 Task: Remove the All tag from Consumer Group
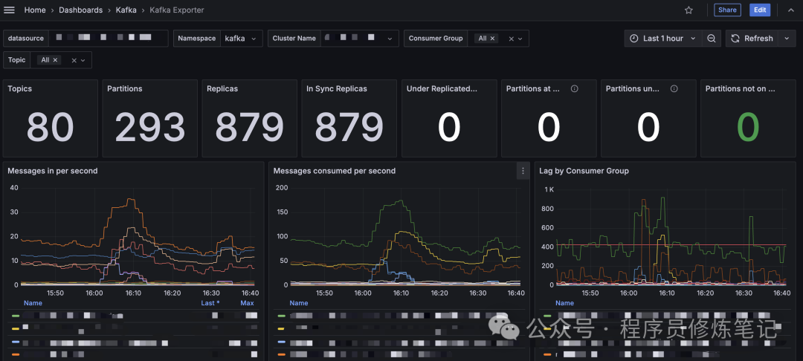coord(493,39)
